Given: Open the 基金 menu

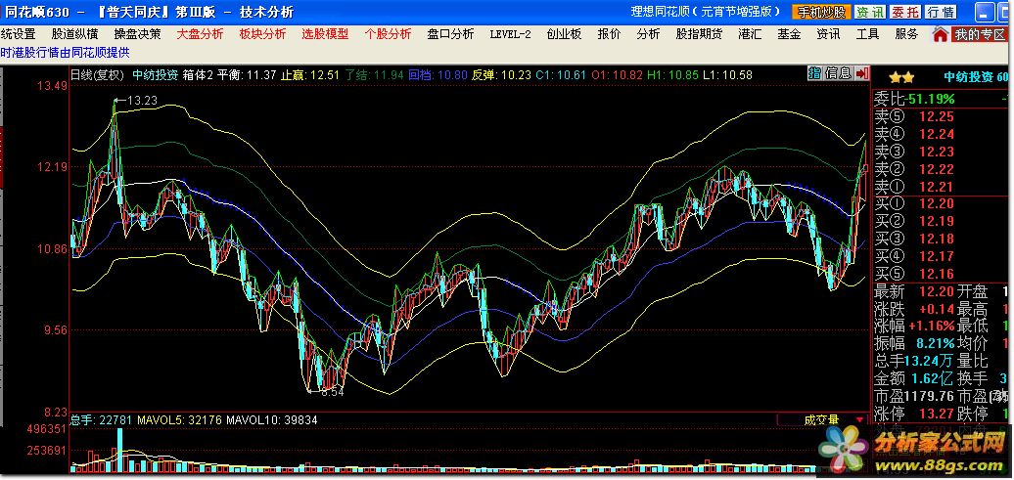Looking at the screenshot, I should 789,34.
